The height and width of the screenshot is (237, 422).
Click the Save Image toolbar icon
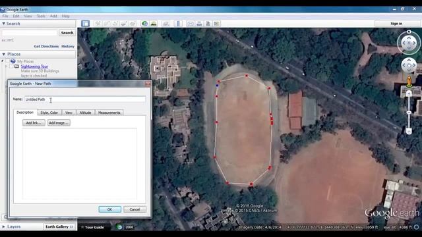pyautogui.click(x=208, y=24)
